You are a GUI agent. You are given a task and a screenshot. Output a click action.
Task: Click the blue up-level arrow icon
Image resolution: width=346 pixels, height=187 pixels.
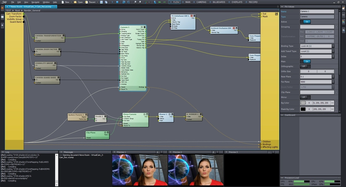pyautogui.click(x=155, y=2)
